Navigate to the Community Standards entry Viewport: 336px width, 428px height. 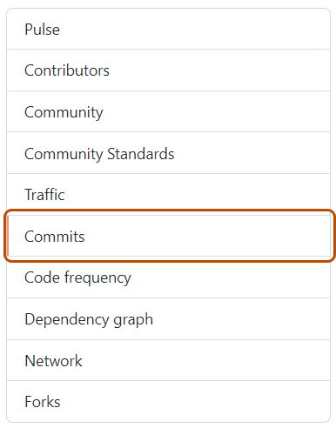click(x=99, y=154)
